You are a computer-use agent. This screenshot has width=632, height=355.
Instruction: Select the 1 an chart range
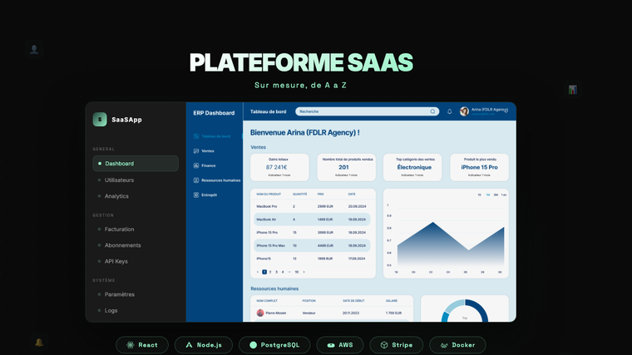pos(504,195)
